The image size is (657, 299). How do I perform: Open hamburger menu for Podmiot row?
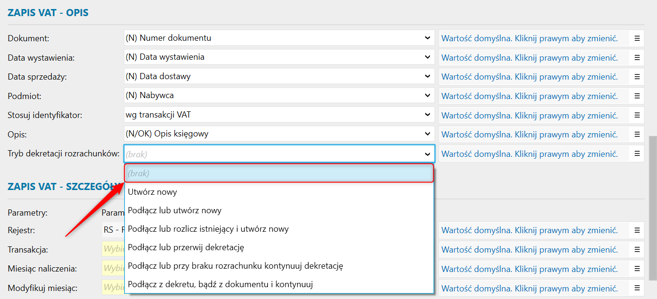click(x=637, y=96)
